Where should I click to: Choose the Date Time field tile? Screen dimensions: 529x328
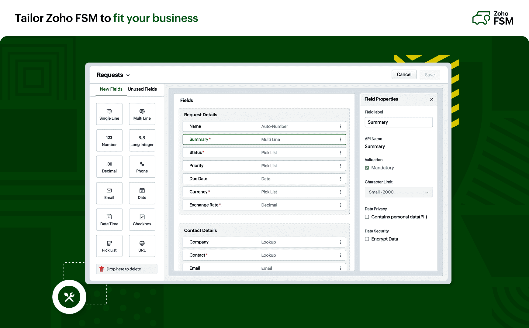click(x=109, y=220)
